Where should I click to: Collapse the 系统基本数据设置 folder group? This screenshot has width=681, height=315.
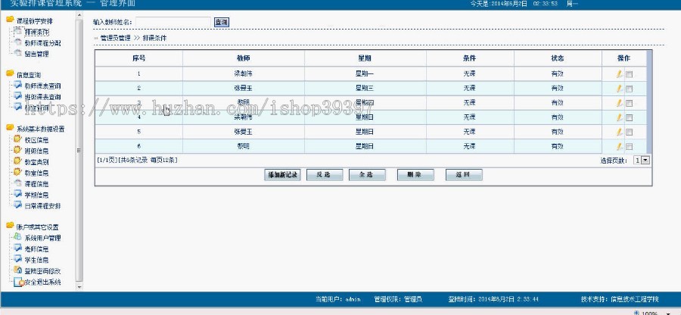click(10, 128)
